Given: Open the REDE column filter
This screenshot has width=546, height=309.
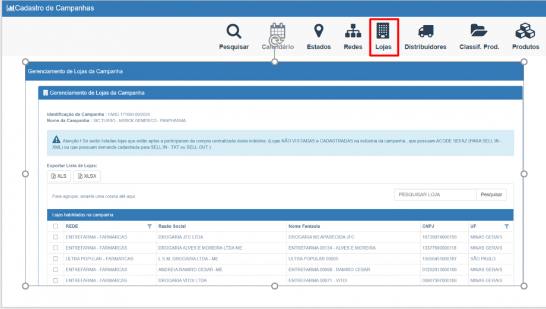Looking at the screenshot, I should pyautogui.click(x=150, y=227).
